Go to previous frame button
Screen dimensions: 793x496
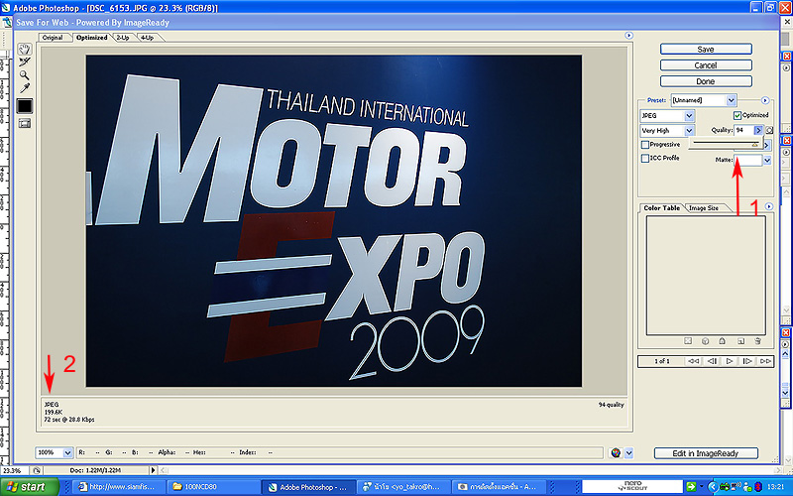(712, 361)
